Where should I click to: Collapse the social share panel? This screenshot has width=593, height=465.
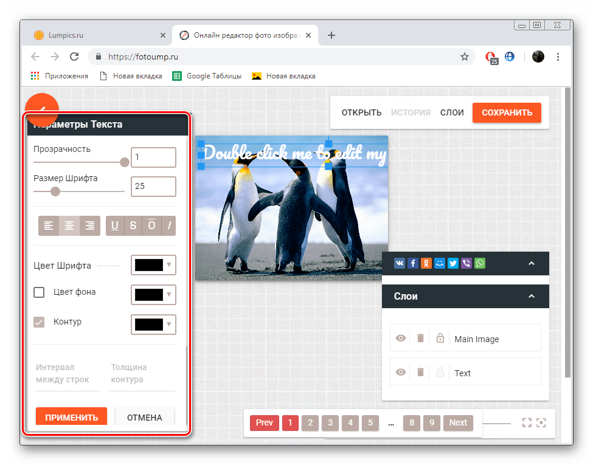click(531, 263)
